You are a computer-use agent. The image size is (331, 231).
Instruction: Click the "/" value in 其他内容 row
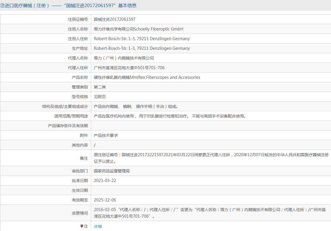[x=95, y=145]
